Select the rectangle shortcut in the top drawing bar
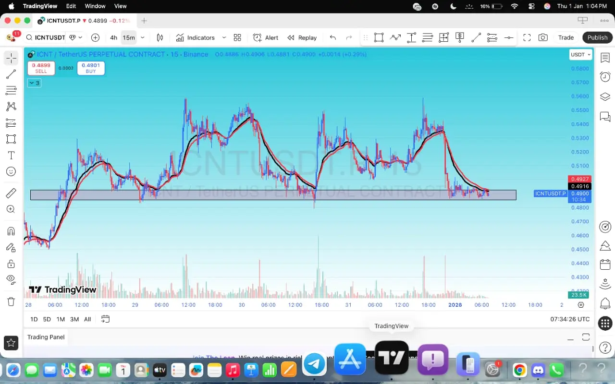This screenshot has height=384, width=615. 379,37
